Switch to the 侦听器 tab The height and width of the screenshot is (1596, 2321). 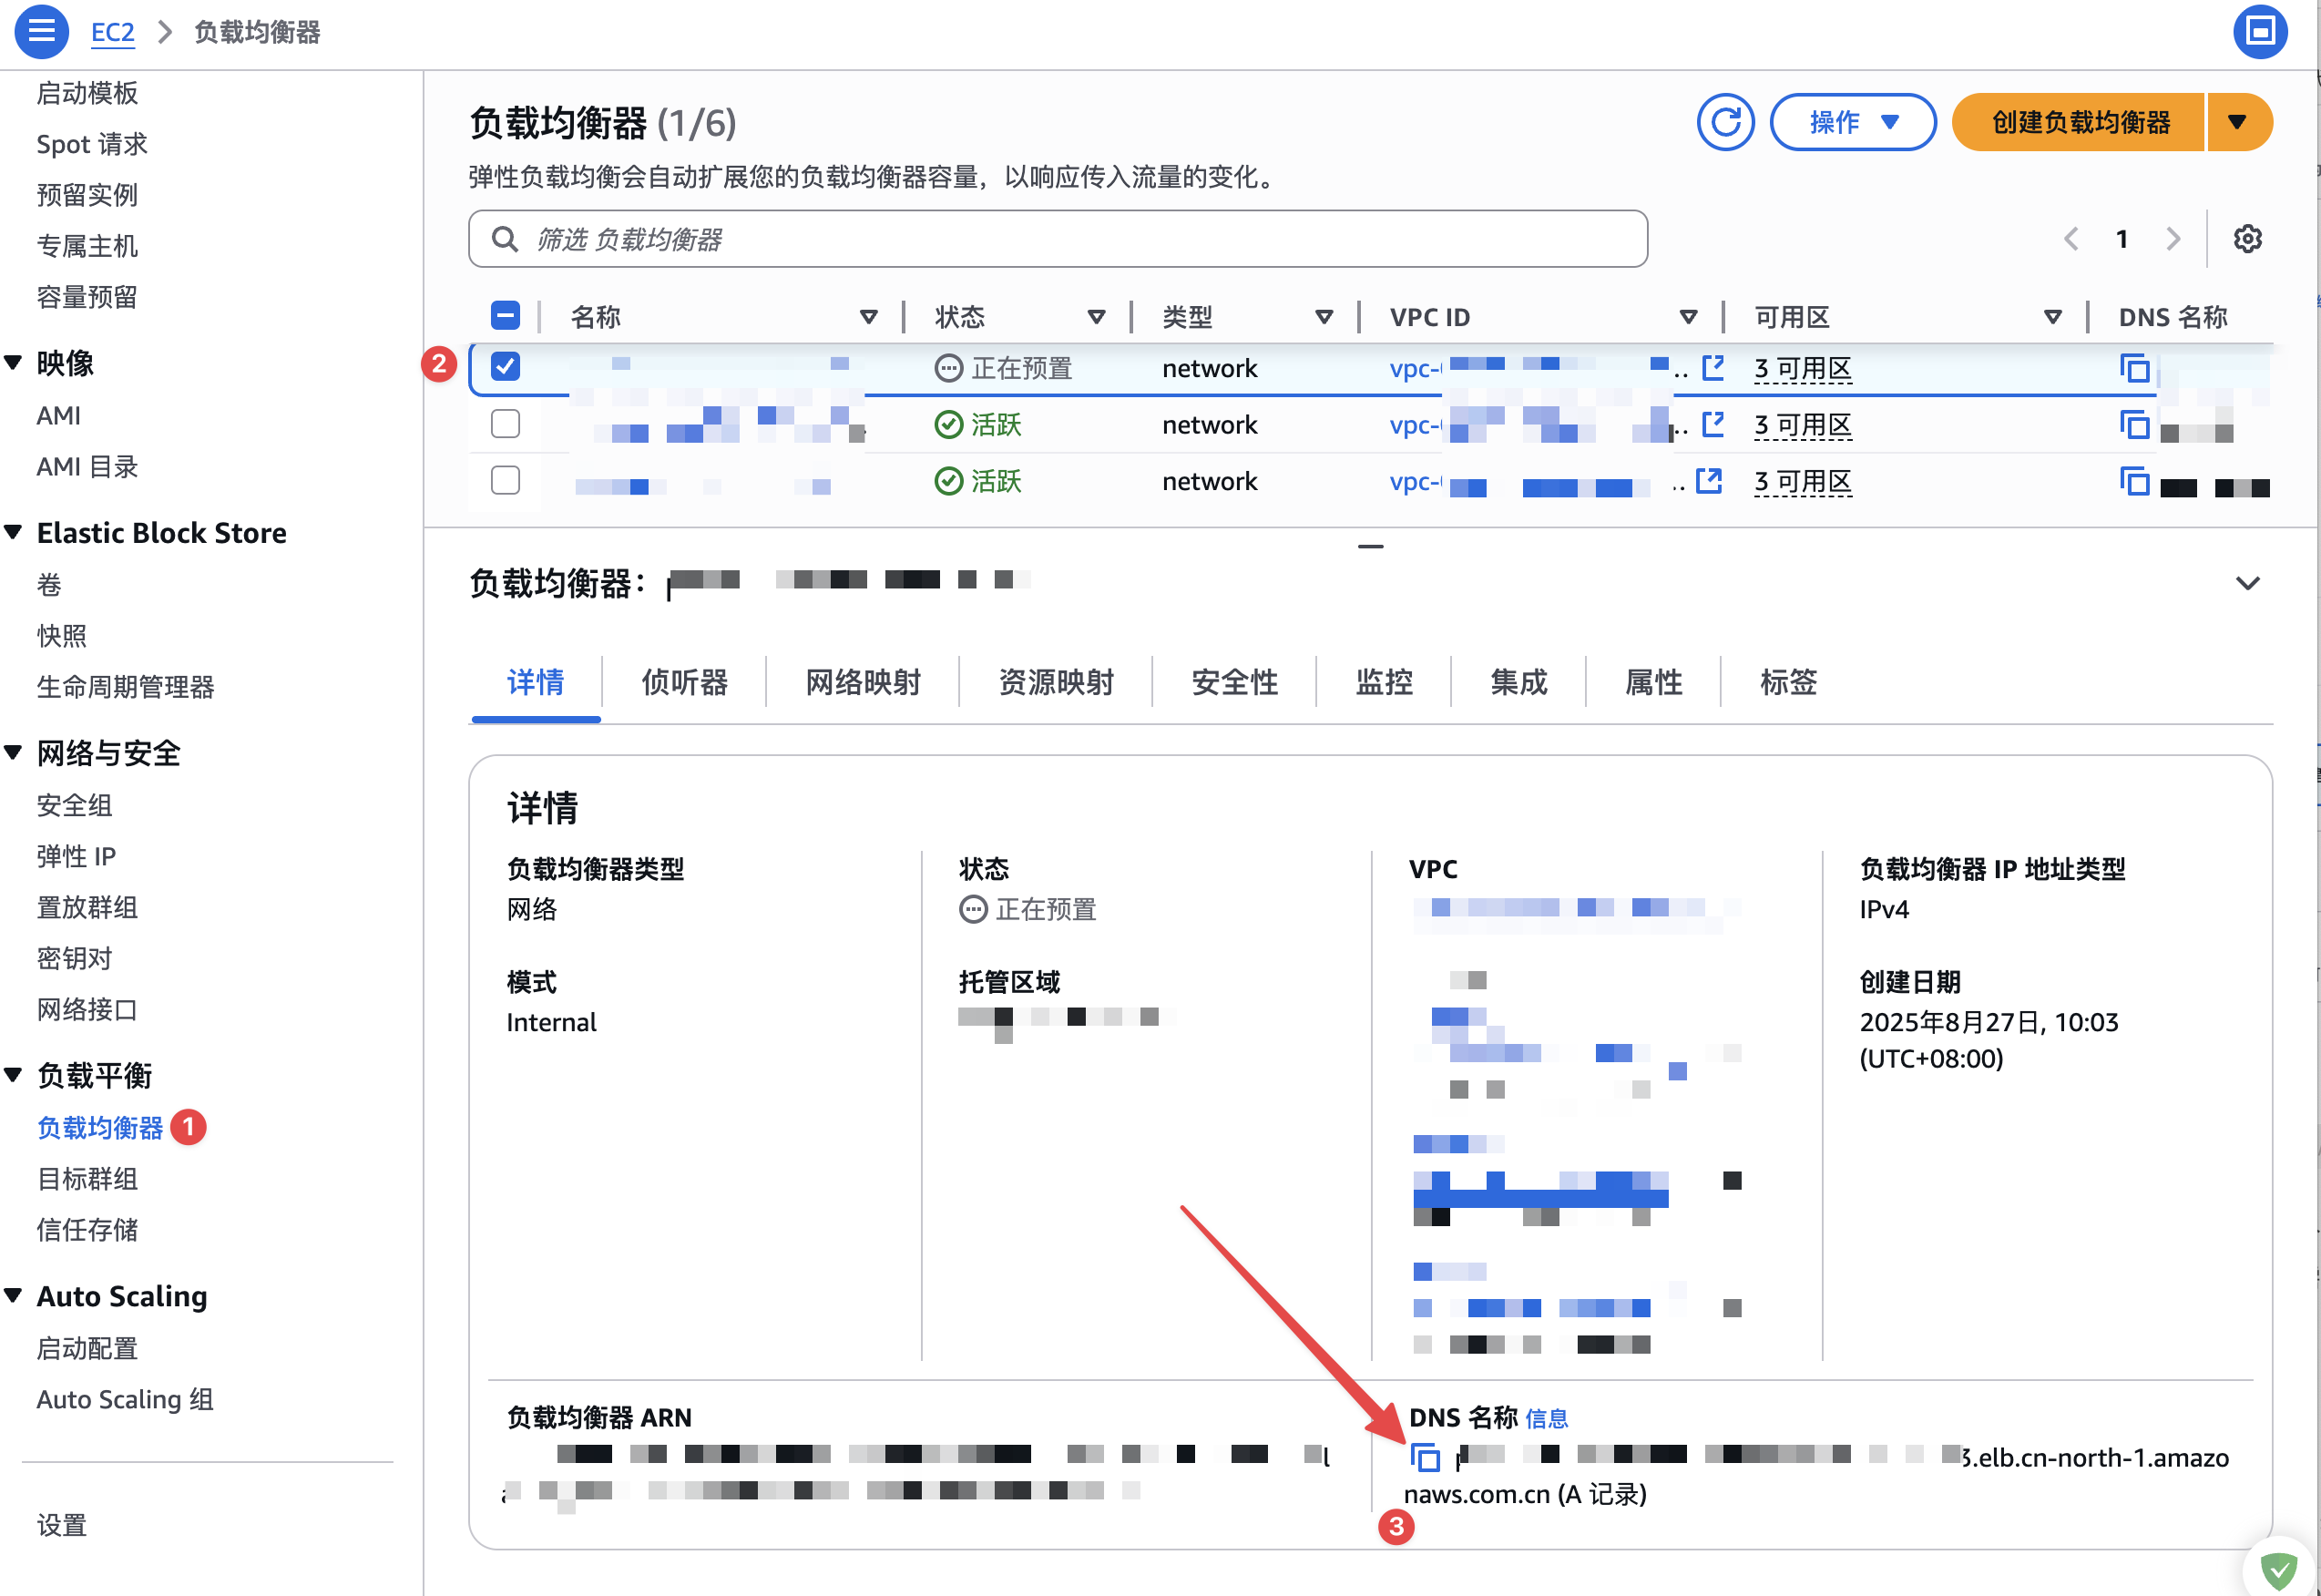click(685, 682)
